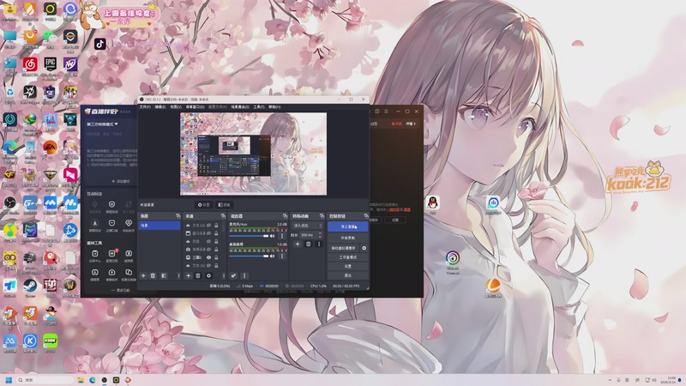Add a transition with the plus icon
This screenshot has height=386, width=686.
(298, 244)
